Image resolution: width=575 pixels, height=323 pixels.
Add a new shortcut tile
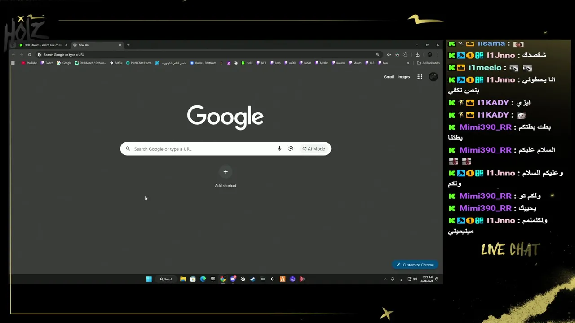[x=226, y=176]
